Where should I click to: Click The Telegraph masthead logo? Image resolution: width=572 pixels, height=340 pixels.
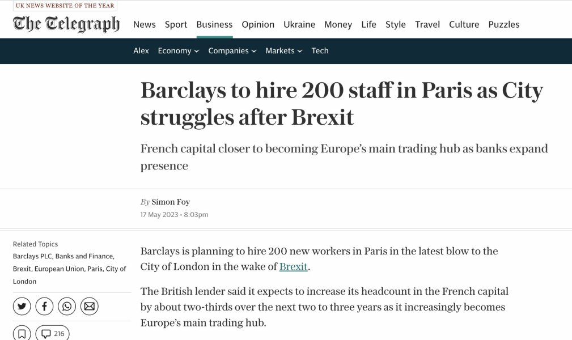click(x=65, y=24)
